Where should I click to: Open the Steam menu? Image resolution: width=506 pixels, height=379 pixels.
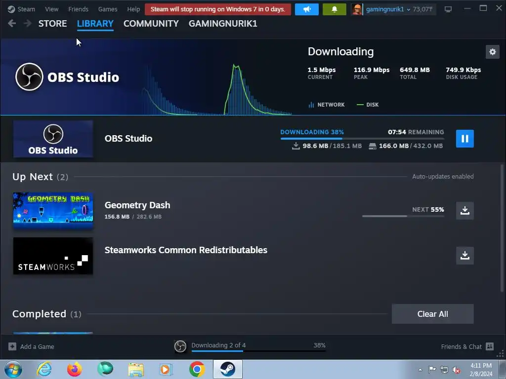point(22,9)
